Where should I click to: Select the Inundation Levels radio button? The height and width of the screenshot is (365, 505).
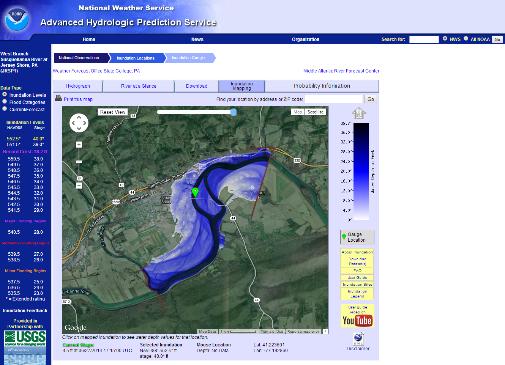click(5, 94)
